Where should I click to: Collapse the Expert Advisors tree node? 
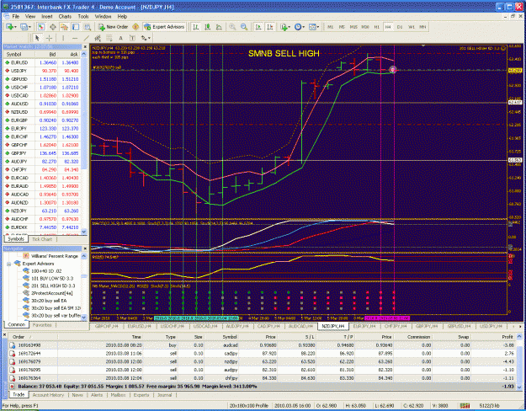[8, 264]
